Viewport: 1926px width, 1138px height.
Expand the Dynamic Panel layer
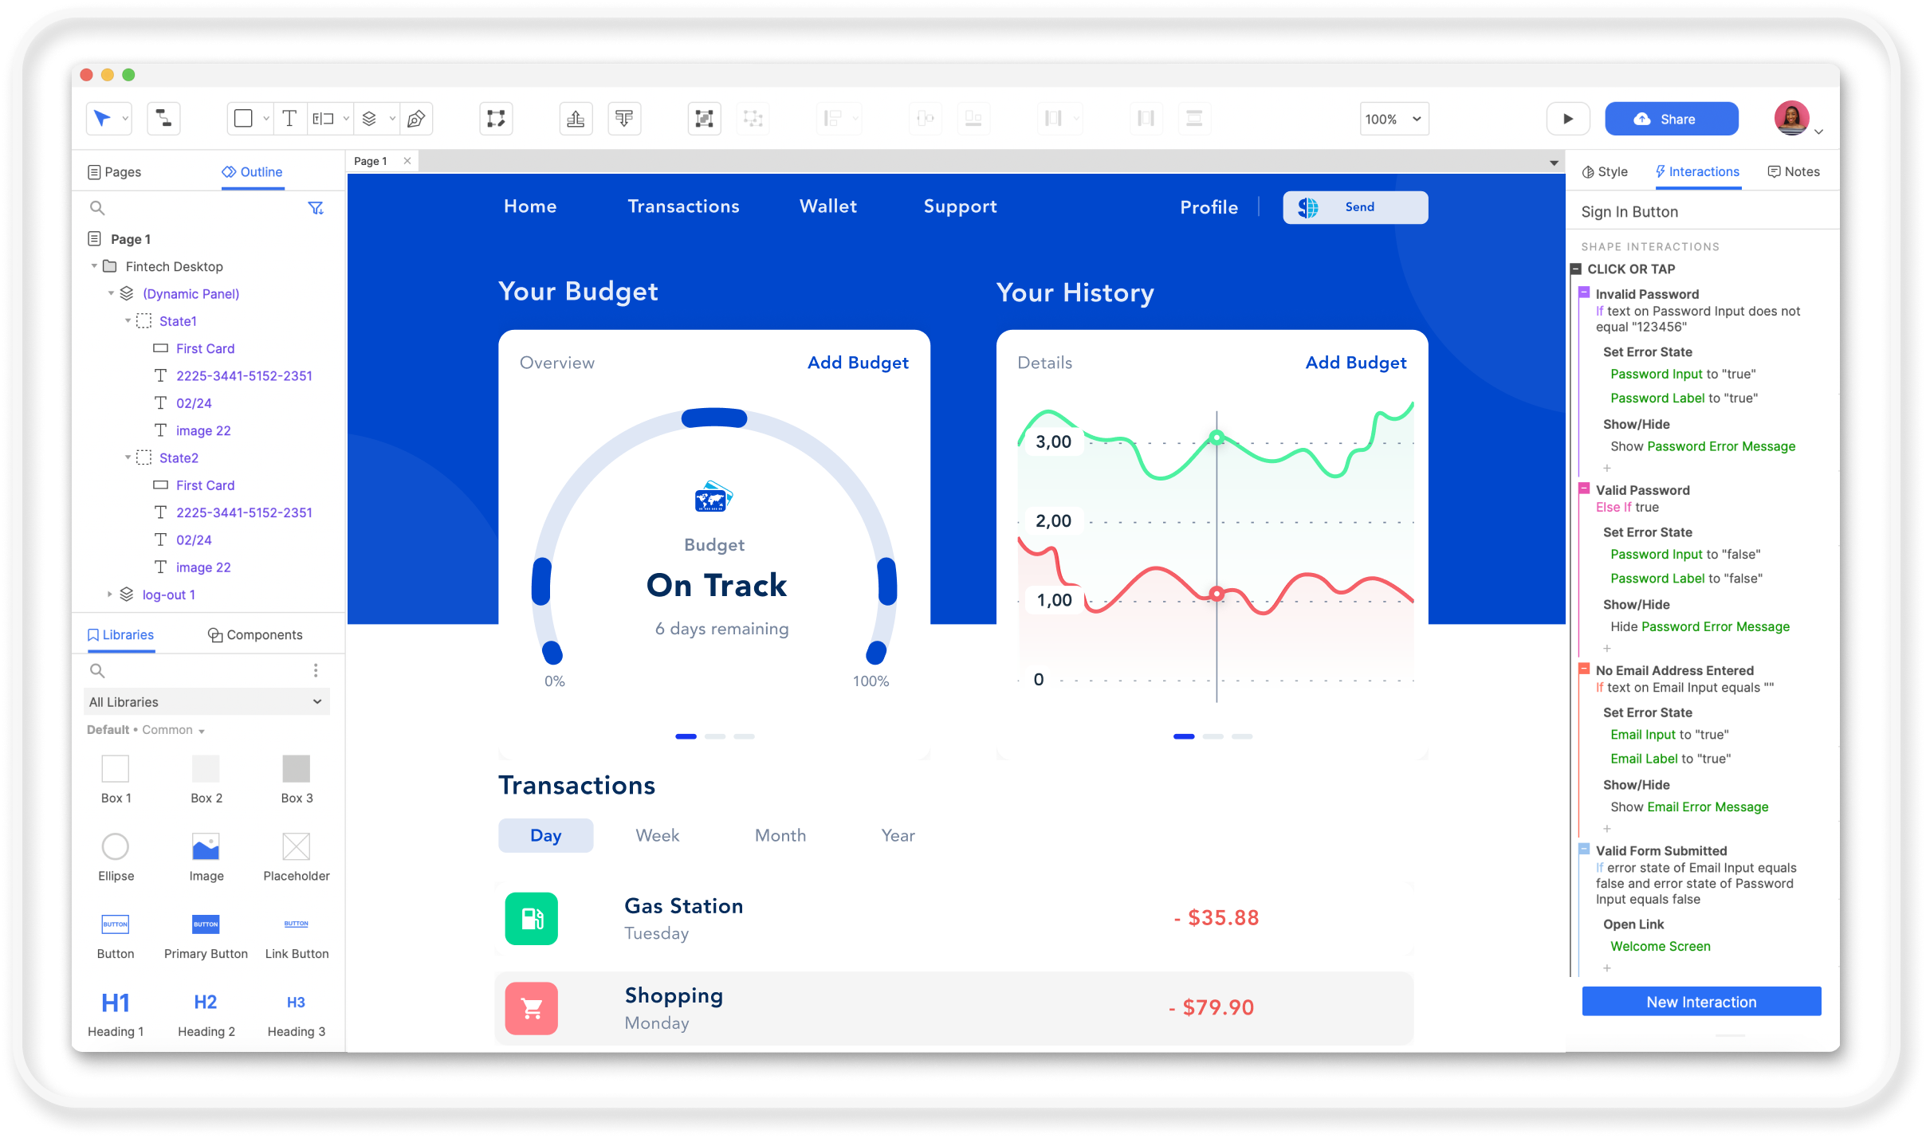[x=111, y=294]
